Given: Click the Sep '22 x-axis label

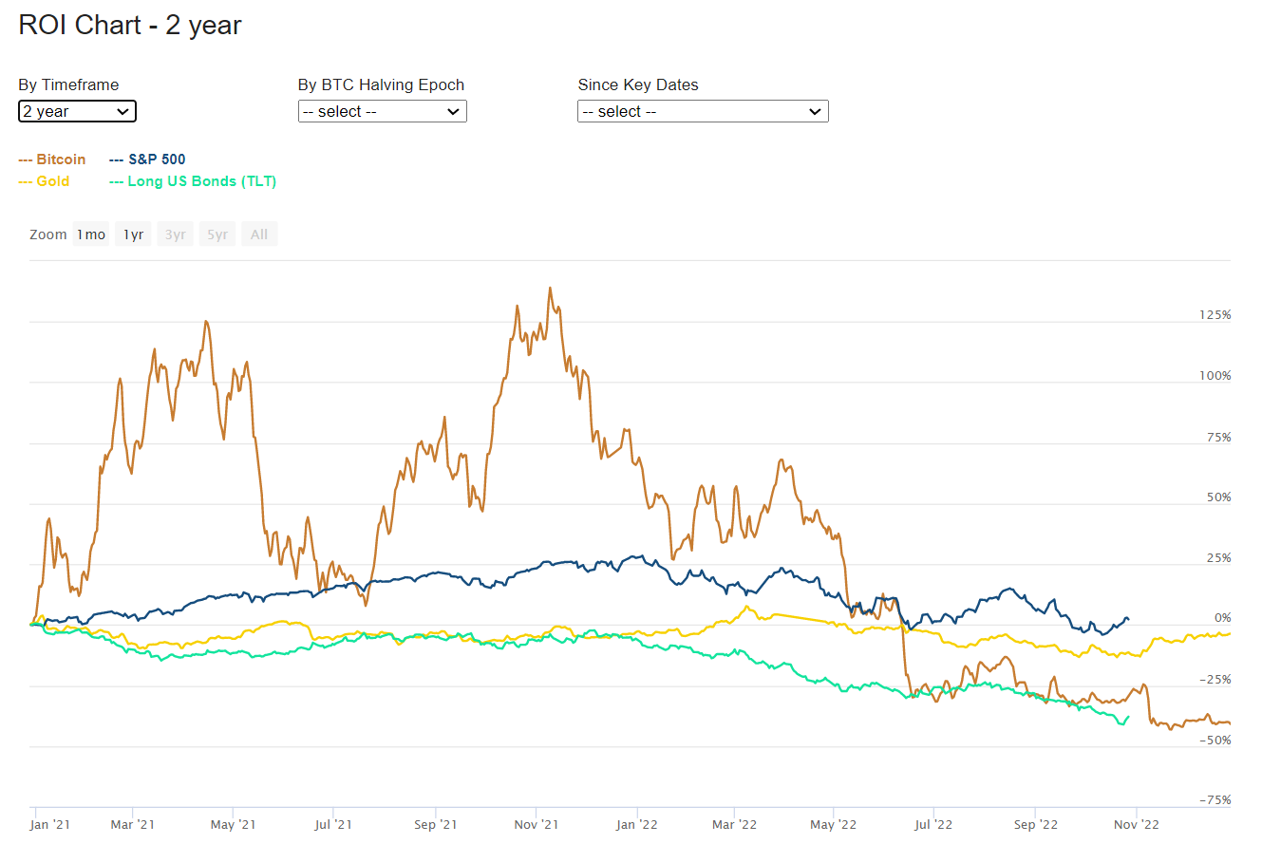Looking at the screenshot, I should pos(1036,825).
